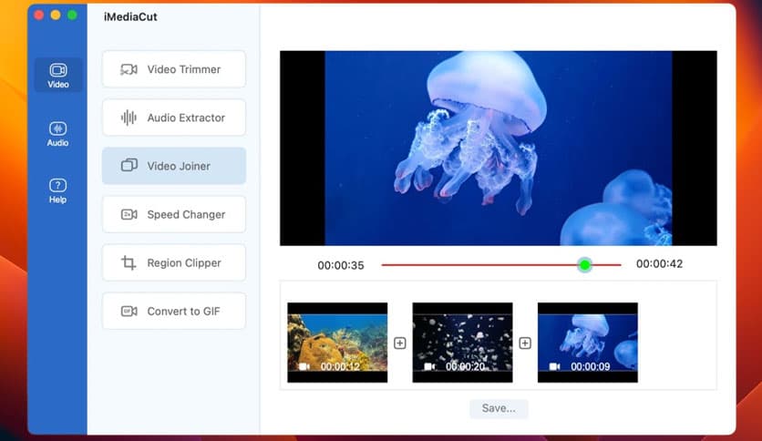Viewport: 762px width, 441px height.
Task: Click the iMediaCut app title
Action: click(x=130, y=17)
